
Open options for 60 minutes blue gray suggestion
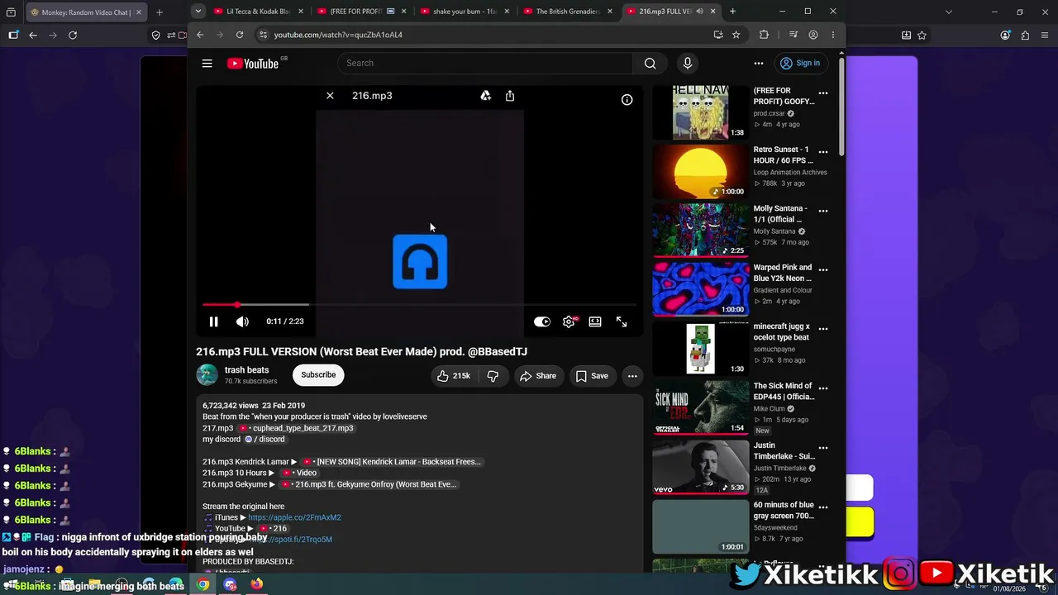822,507
